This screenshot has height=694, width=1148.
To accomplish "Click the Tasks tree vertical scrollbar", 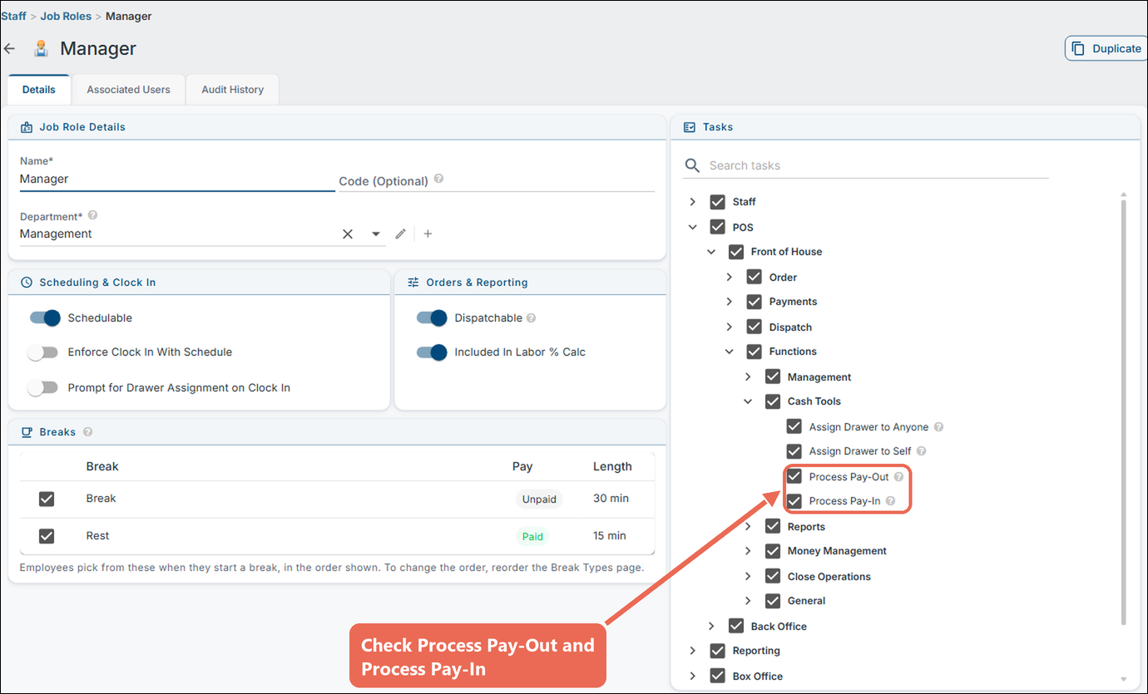I will tap(1124, 411).
